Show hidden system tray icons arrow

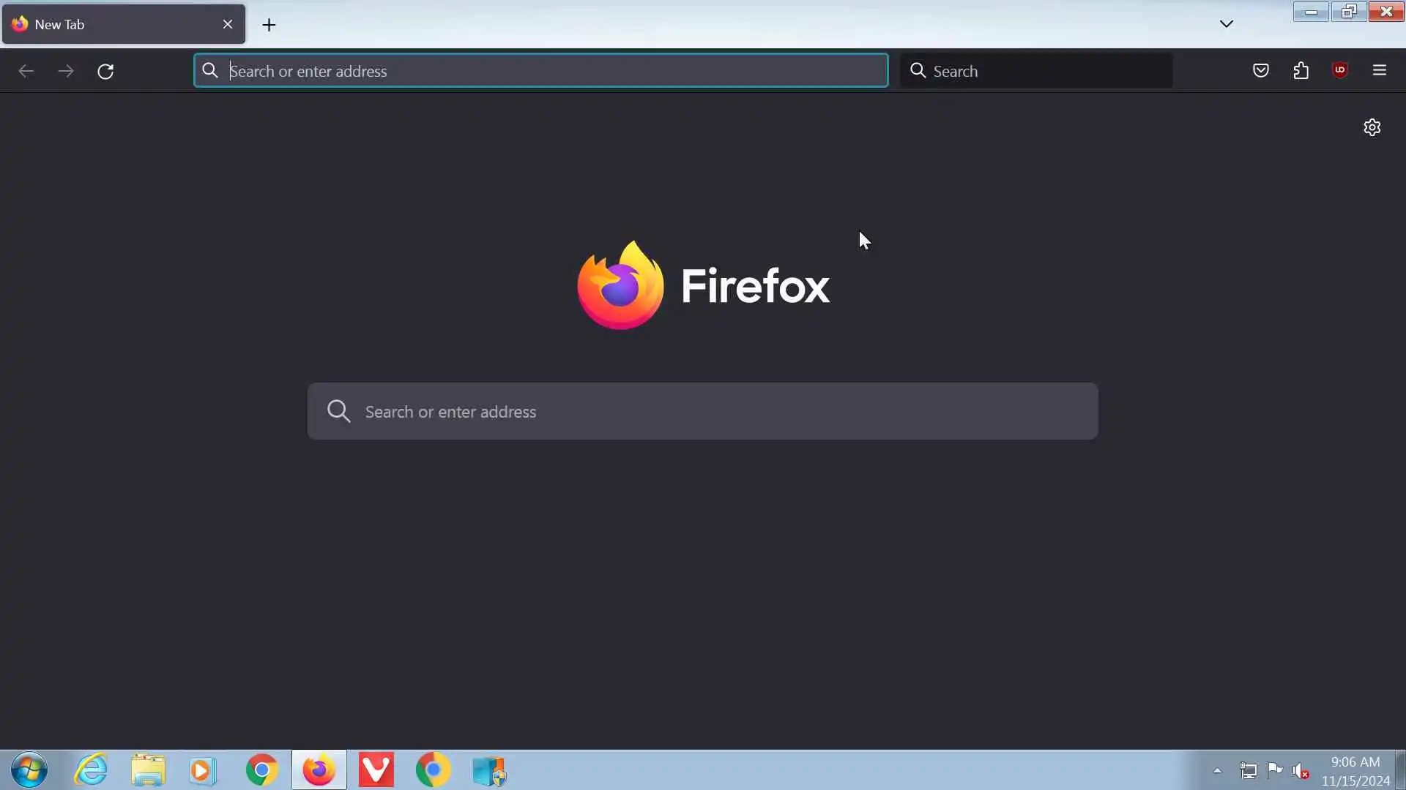1217,770
